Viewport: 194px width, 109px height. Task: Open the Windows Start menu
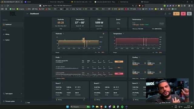click(67, 107)
